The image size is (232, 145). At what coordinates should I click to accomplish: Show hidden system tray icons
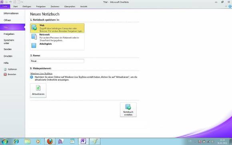coord(195,141)
